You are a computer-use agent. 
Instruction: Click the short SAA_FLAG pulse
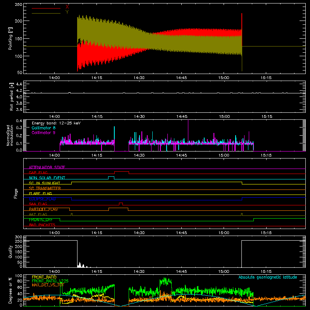click(x=121, y=203)
